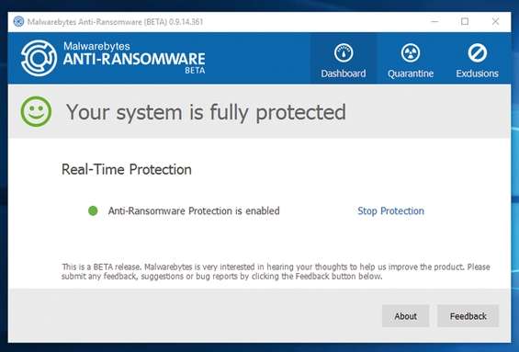Close the Malwarebytes Anti-Ransomware window
519x352 pixels.
coord(495,22)
